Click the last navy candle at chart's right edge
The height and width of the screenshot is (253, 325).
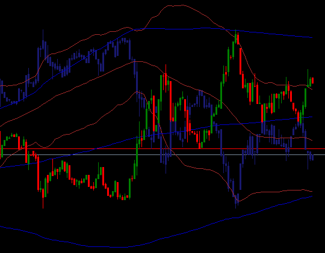(x=312, y=157)
